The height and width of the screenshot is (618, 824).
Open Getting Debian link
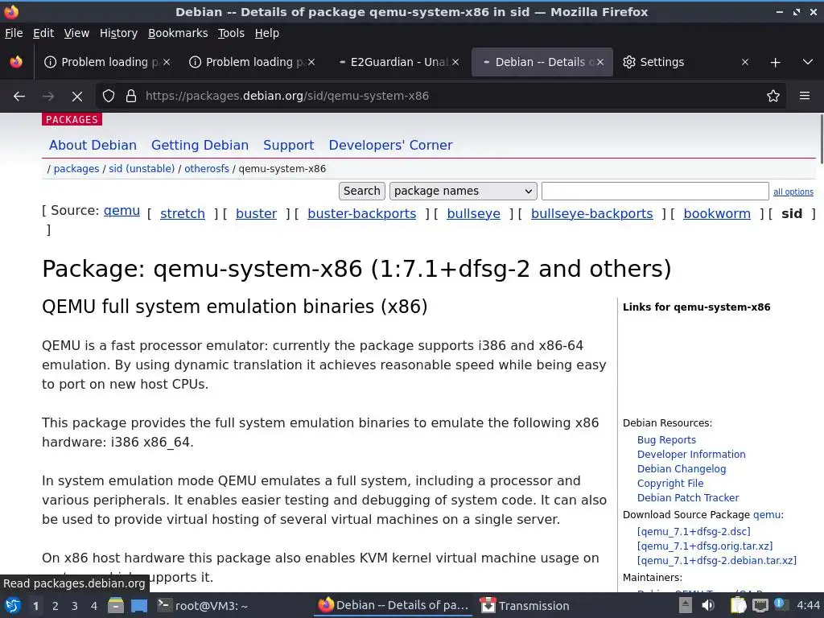tap(200, 145)
